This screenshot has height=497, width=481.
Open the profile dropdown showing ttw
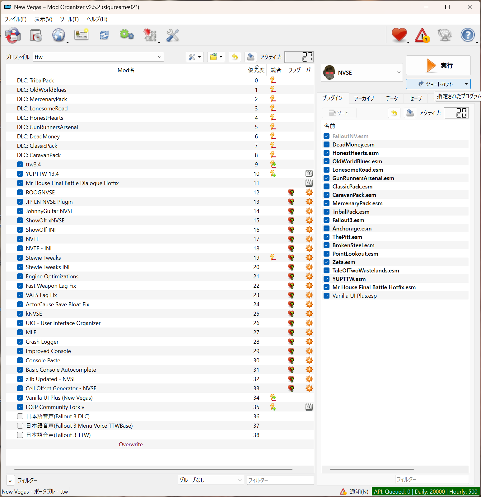(98, 57)
